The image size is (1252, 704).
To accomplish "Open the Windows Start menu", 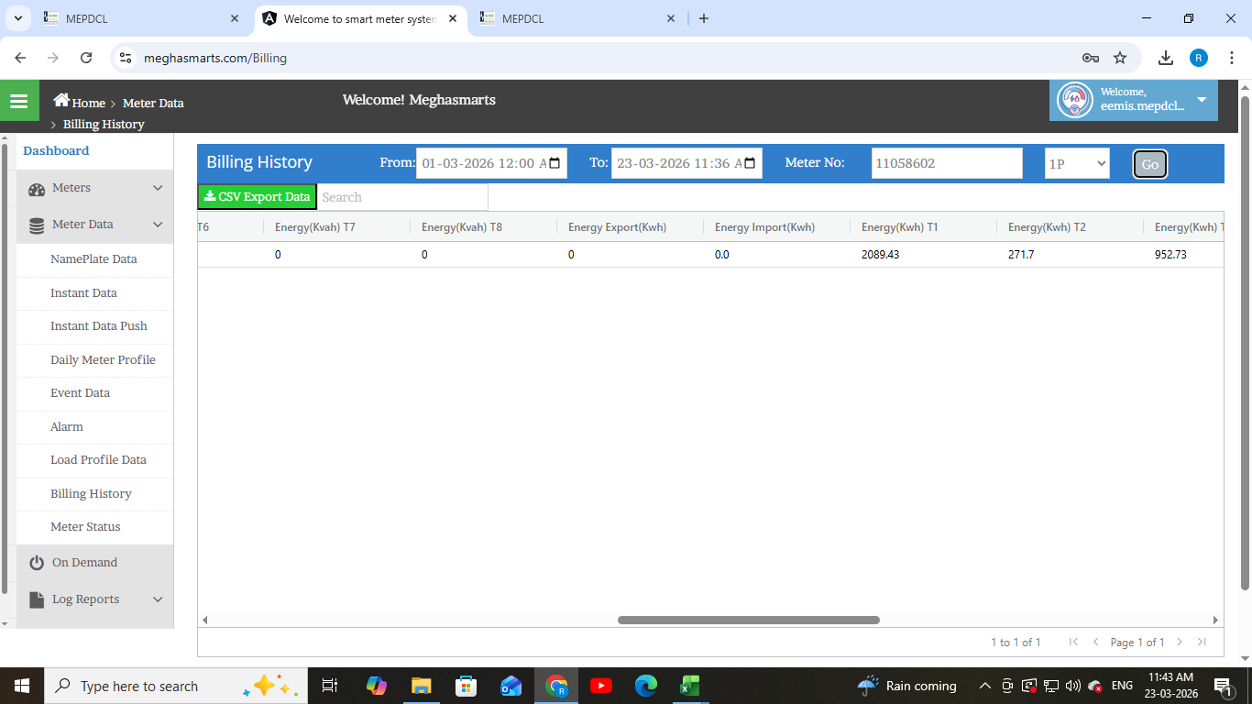I will [x=21, y=686].
